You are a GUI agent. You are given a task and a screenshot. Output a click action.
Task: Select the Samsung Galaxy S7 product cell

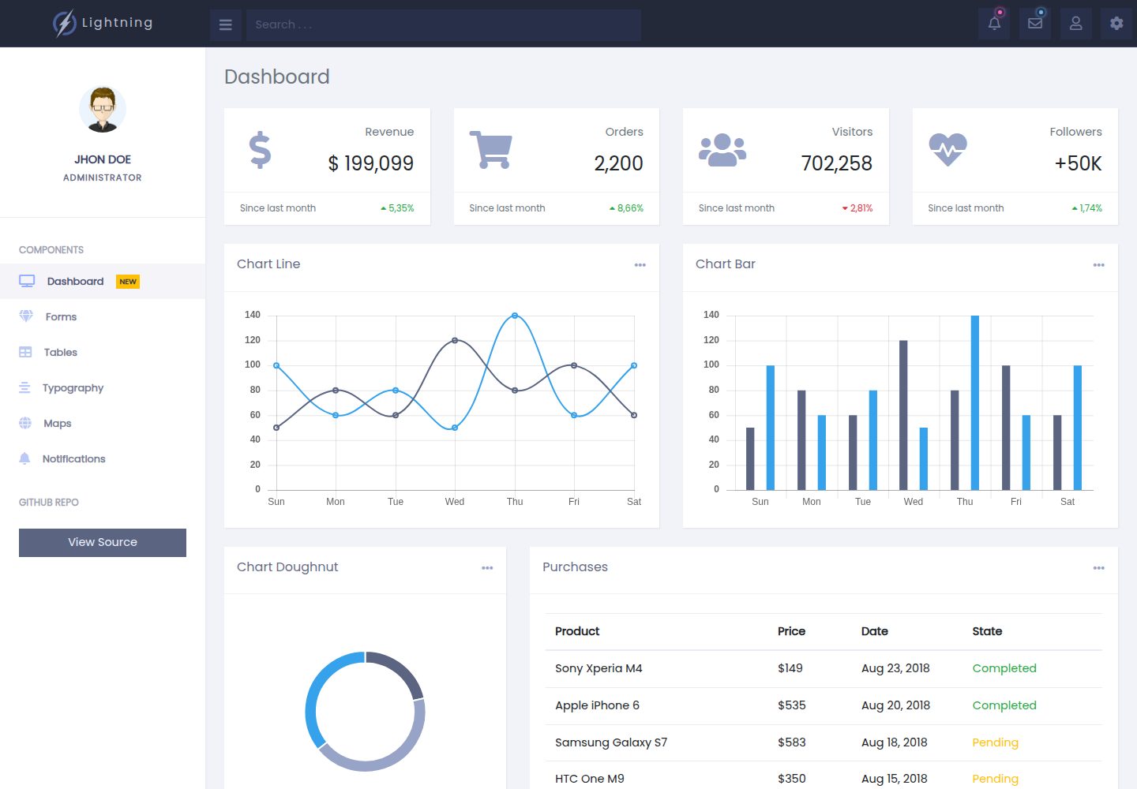tap(611, 742)
